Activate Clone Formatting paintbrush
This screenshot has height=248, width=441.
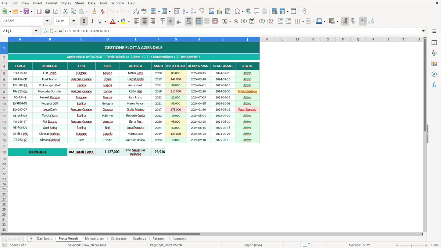94,11
